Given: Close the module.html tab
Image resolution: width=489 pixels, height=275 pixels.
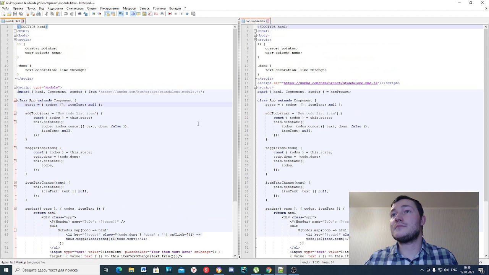Looking at the screenshot, I should (22, 21).
